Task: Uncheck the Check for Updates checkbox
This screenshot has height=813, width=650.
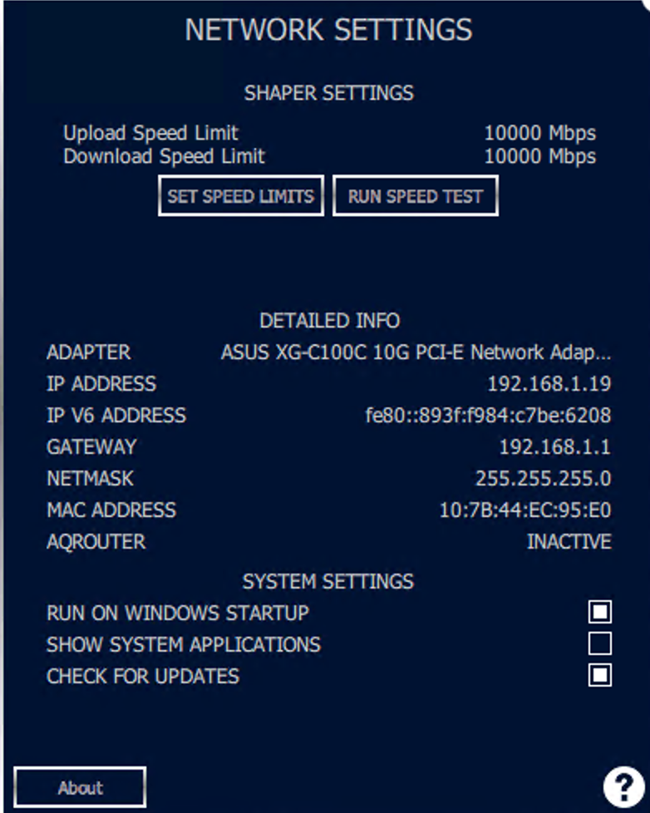Action: click(599, 676)
